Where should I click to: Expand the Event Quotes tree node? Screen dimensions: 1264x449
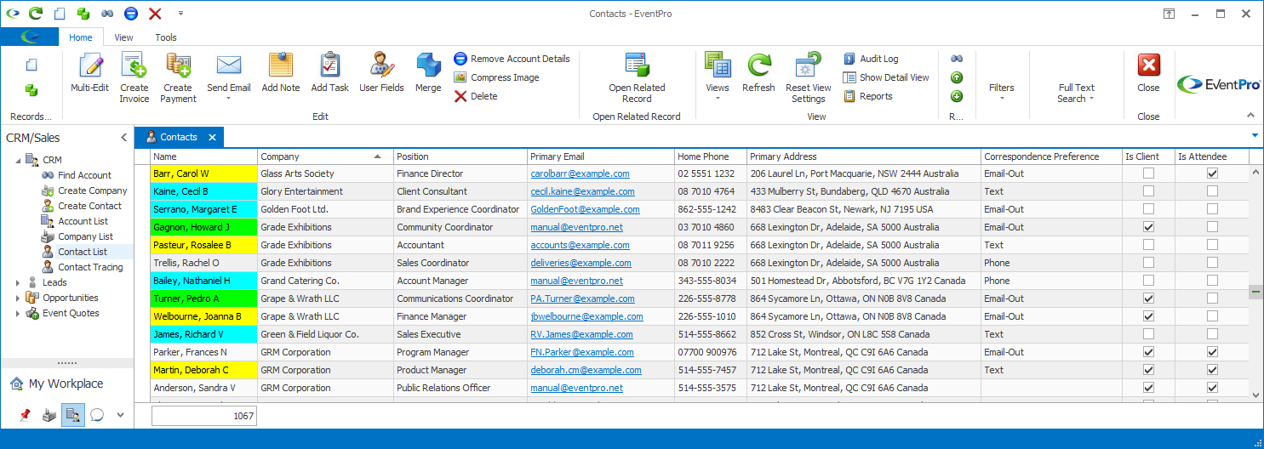pos(19,313)
